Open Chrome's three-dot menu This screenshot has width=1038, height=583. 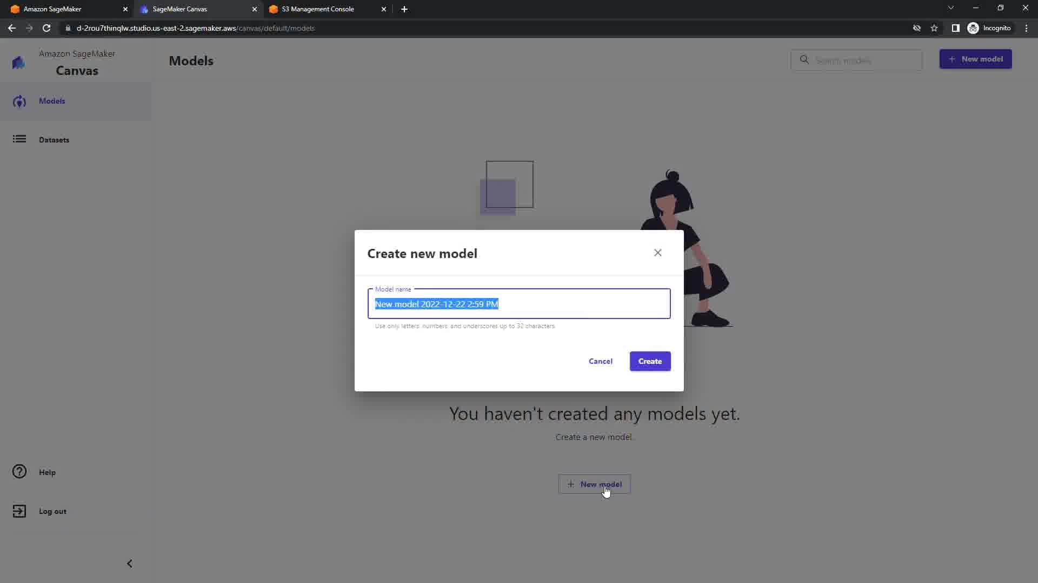pos(1026,28)
